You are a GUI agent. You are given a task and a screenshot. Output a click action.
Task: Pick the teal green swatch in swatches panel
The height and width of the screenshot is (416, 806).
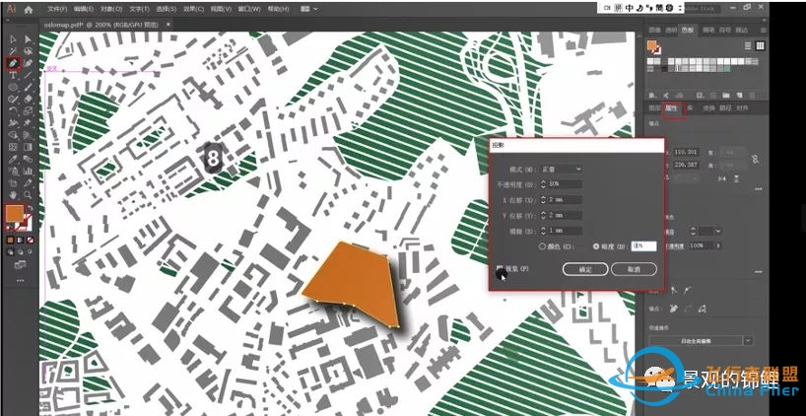pyautogui.click(x=727, y=69)
